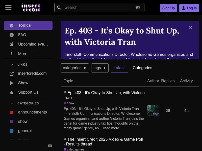The width and height of the screenshot is (202, 151).
Task: Click the Show sidebar link
Action: tap(28, 83)
